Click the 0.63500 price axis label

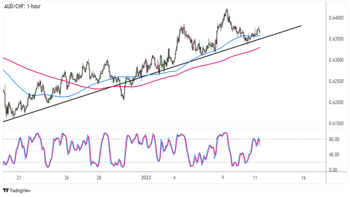(336, 39)
